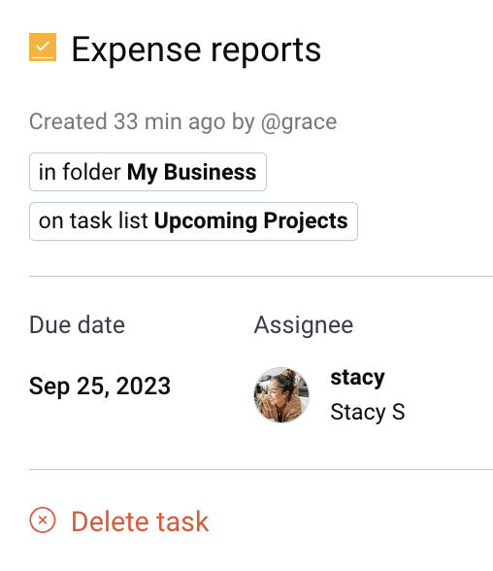Toggle the yellow task completion checkbox
493x571 pixels.
click(x=43, y=47)
